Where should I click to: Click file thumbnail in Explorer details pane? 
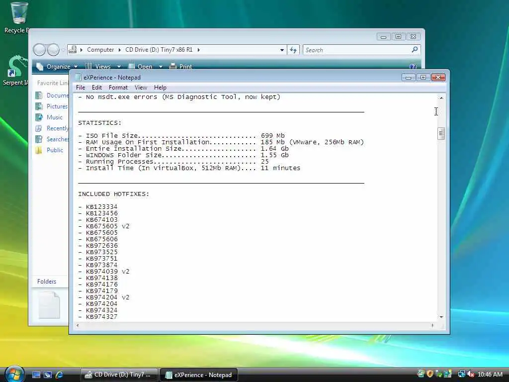pos(49,305)
